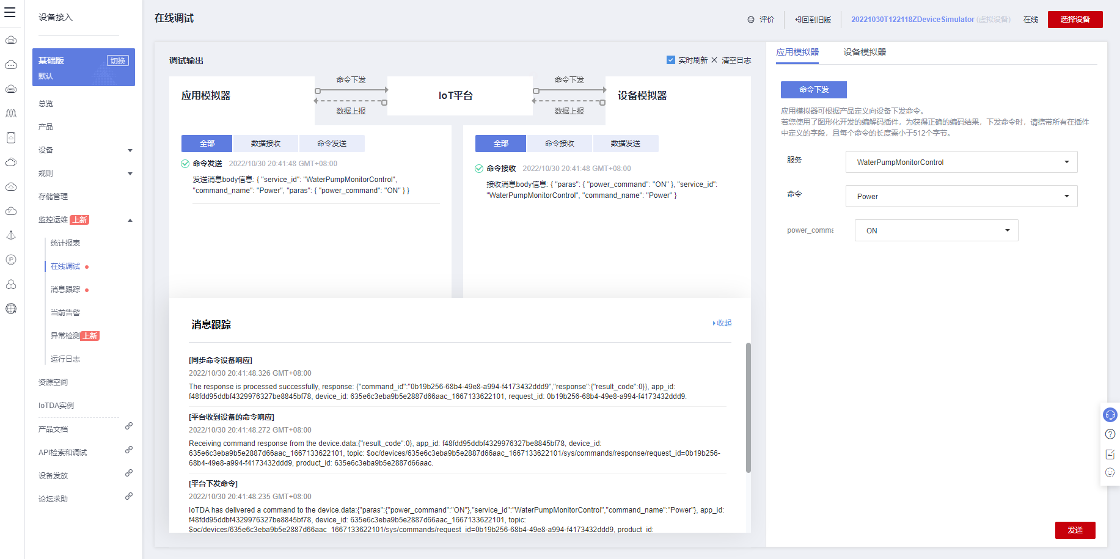1120x559 pixels.
Task: Select the 数据发送 filter tab
Action: coord(626,144)
